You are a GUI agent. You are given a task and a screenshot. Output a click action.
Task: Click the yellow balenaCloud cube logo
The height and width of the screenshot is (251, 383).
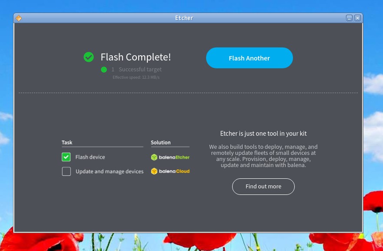pyautogui.click(x=154, y=171)
